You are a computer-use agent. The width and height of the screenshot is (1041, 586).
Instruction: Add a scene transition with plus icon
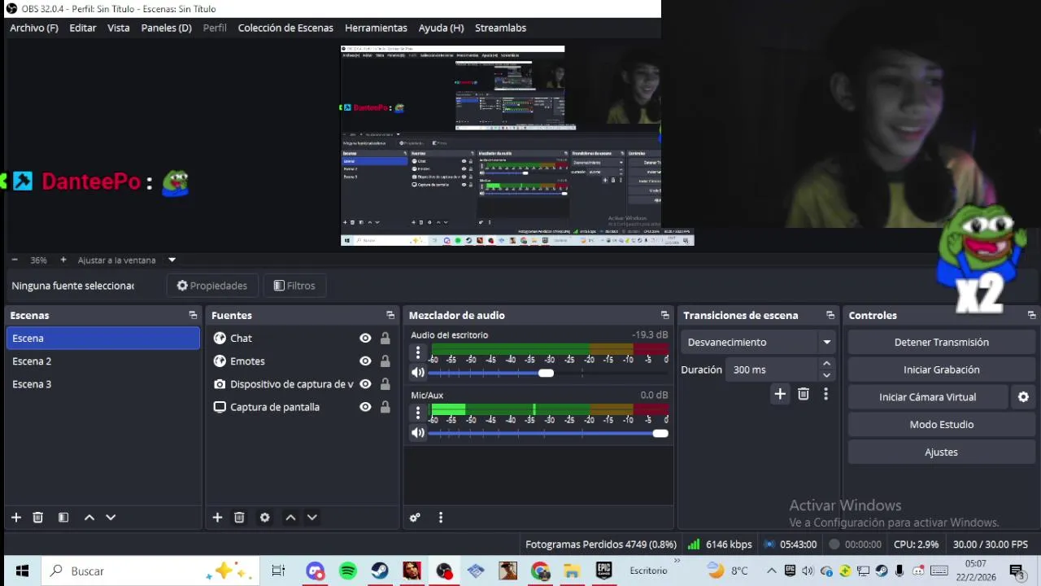click(x=780, y=395)
